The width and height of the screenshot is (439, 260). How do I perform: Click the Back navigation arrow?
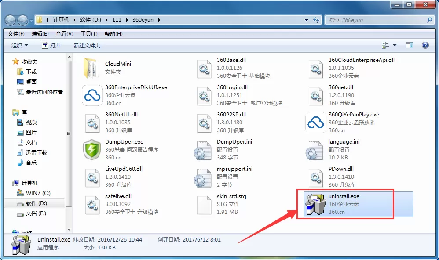coord(11,20)
